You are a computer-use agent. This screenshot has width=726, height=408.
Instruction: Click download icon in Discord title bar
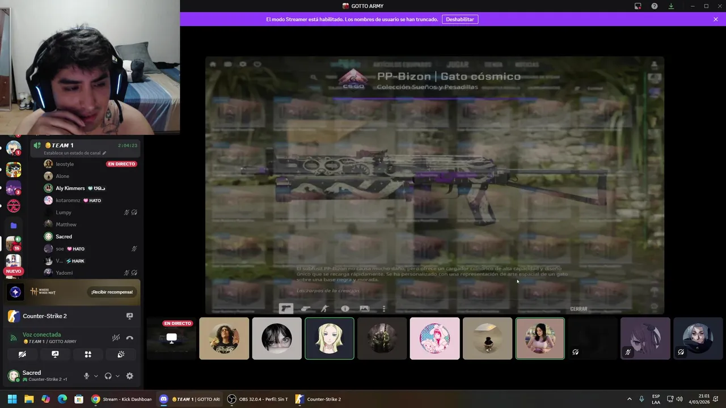(x=671, y=6)
